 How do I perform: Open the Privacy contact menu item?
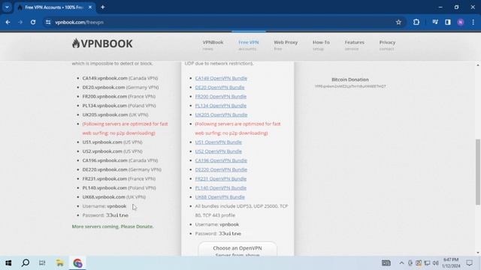click(x=387, y=45)
